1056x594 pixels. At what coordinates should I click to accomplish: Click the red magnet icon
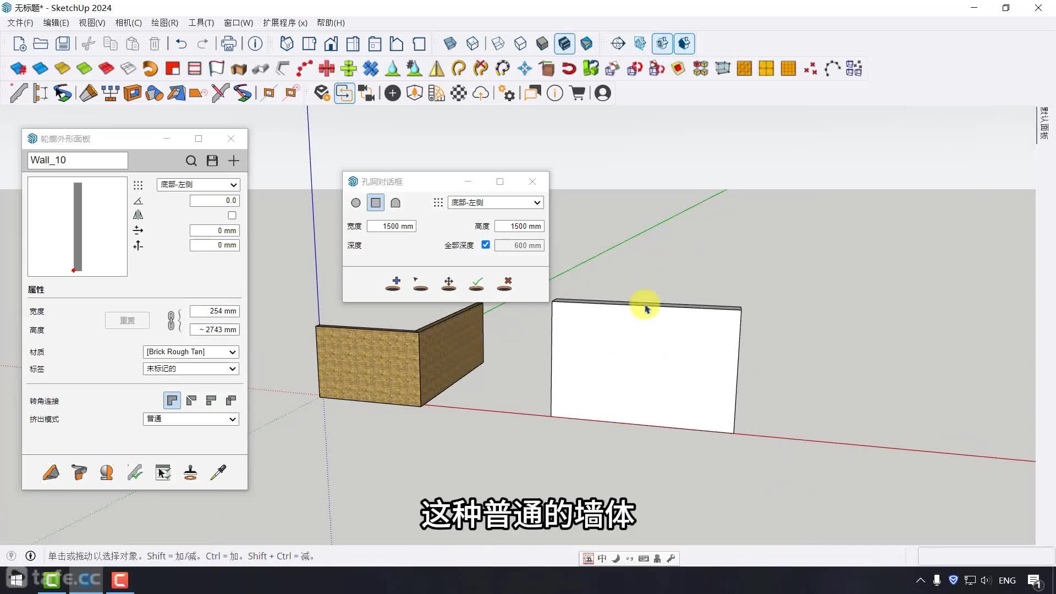click(x=569, y=68)
